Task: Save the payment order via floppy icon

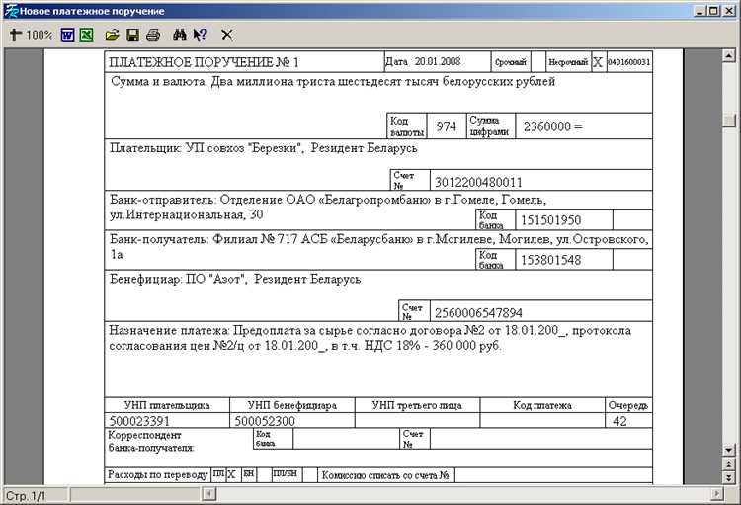Action: coord(132,35)
